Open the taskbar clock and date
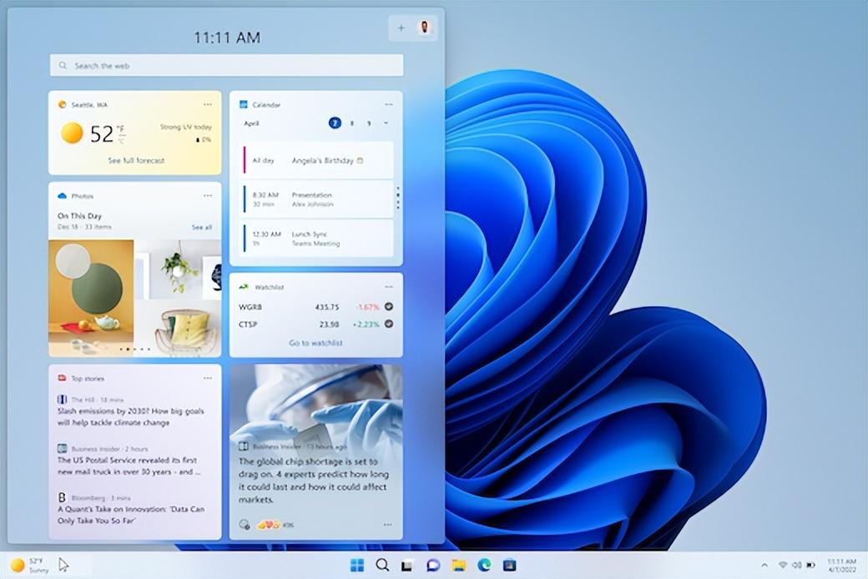The image size is (868, 579). [x=841, y=565]
